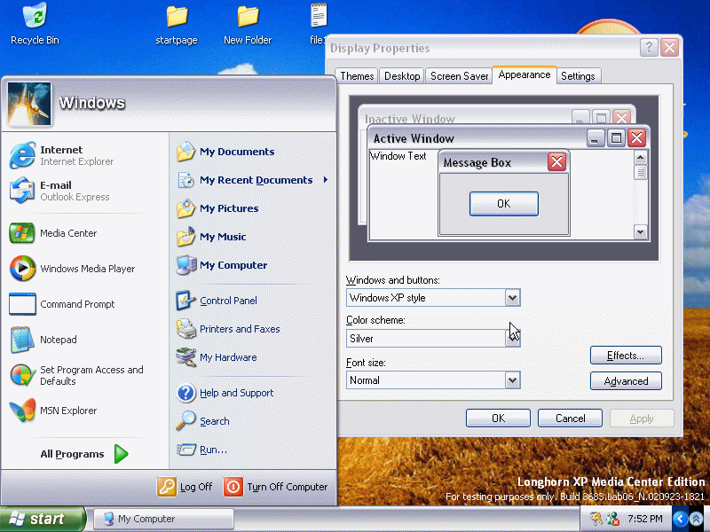
Task: Open My Computer in Start menu
Action: click(x=185, y=265)
